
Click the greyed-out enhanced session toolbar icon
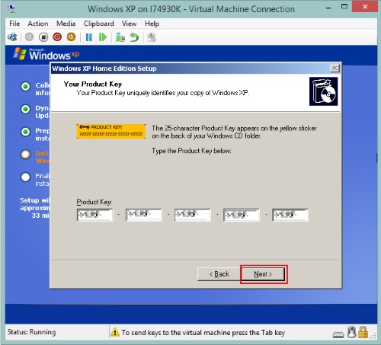(x=152, y=37)
